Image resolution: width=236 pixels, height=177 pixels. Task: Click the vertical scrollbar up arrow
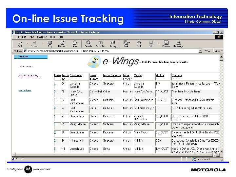pyautogui.click(x=221, y=56)
